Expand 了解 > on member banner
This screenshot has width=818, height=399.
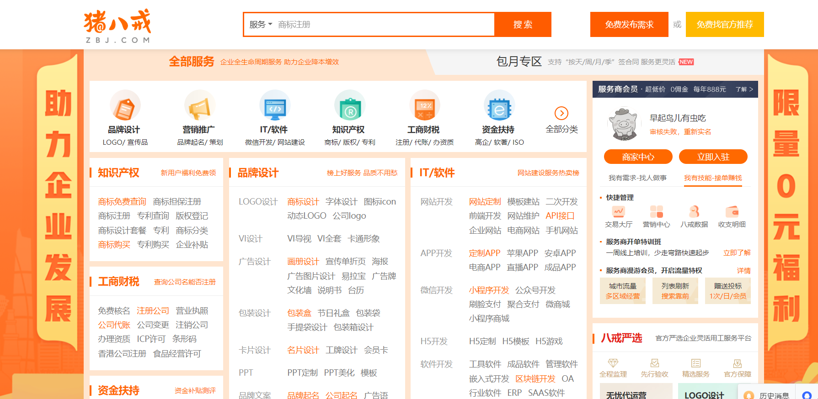(744, 89)
